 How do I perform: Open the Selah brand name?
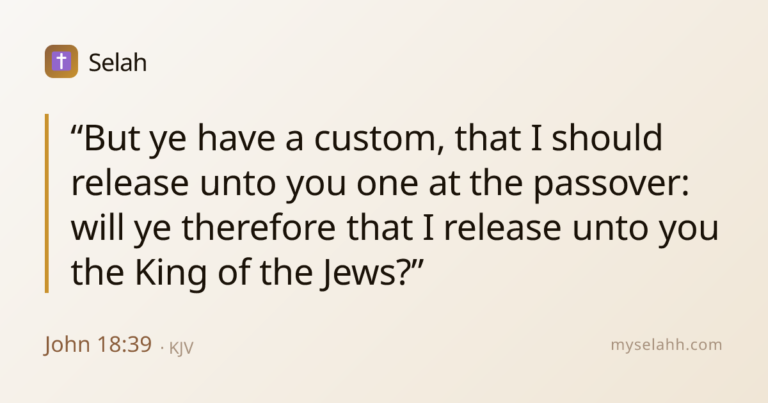click(118, 63)
